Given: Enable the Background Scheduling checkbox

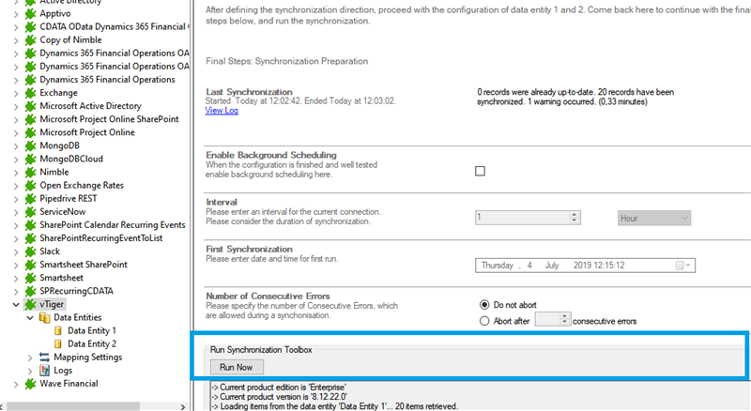Looking at the screenshot, I should tap(481, 171).
